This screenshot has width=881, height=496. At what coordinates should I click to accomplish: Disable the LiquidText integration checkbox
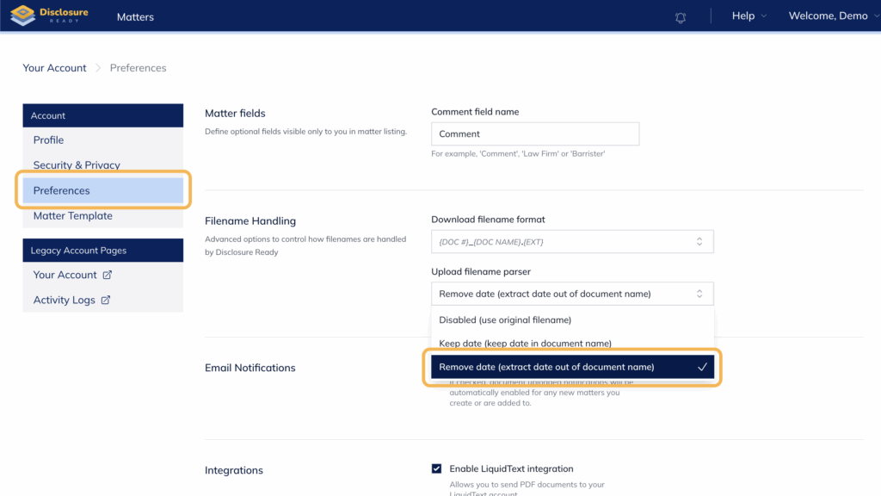(x=437, y=469)
